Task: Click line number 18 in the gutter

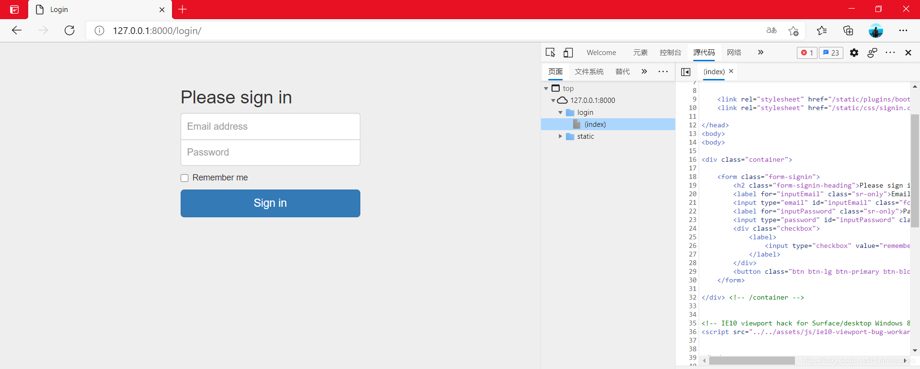Action: 692,177
